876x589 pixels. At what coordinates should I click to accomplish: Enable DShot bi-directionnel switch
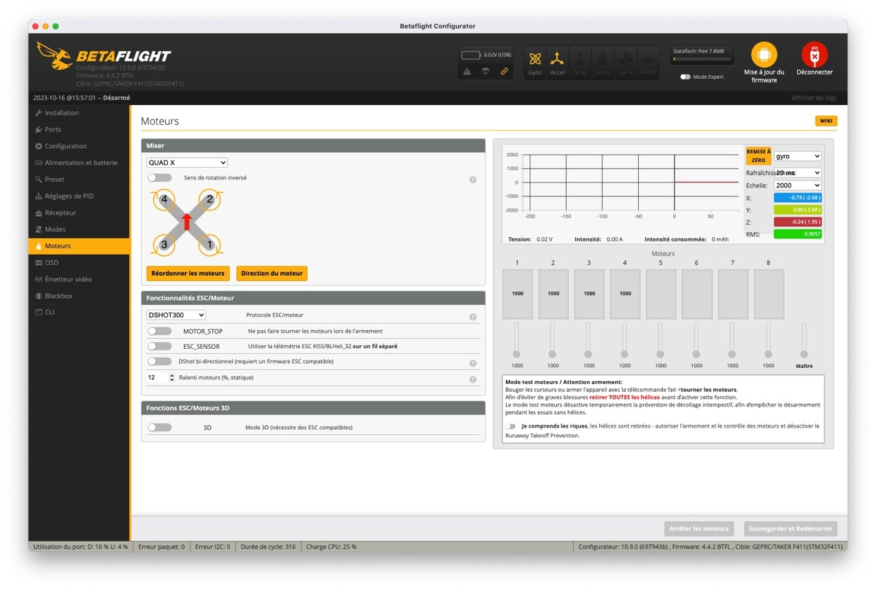click(160, 361)
